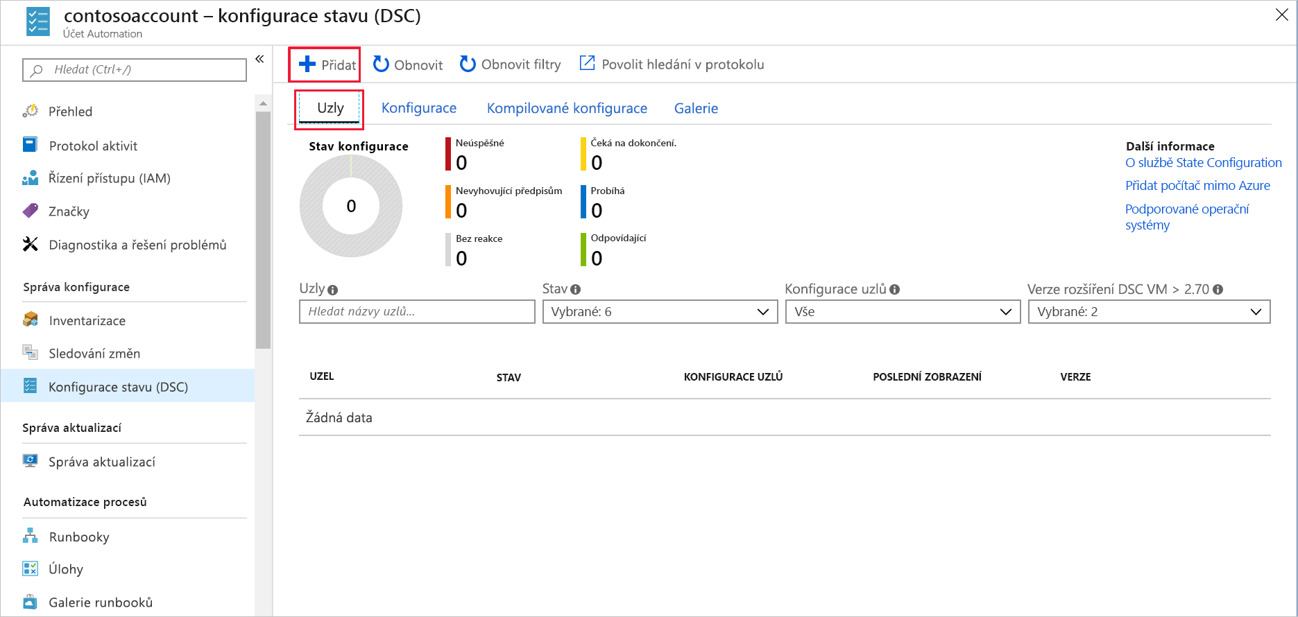Click info icon next to Stav filter
The image size is (1298, 617).
pos(576,290)
